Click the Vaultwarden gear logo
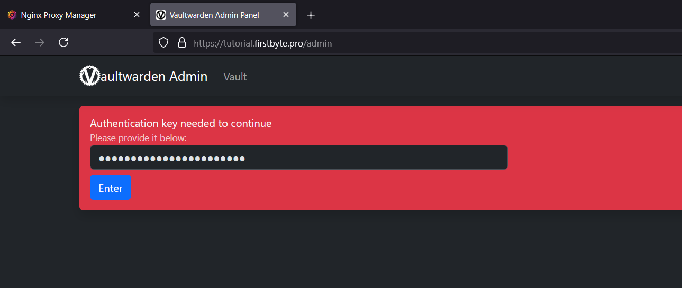The image size is (682, 288). (x=89, y=77)
